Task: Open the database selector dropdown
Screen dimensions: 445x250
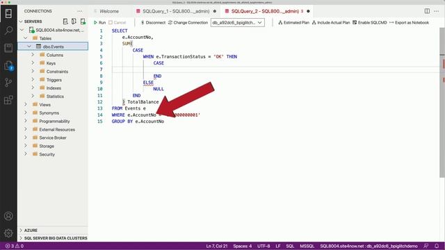Action: [238, 22]
